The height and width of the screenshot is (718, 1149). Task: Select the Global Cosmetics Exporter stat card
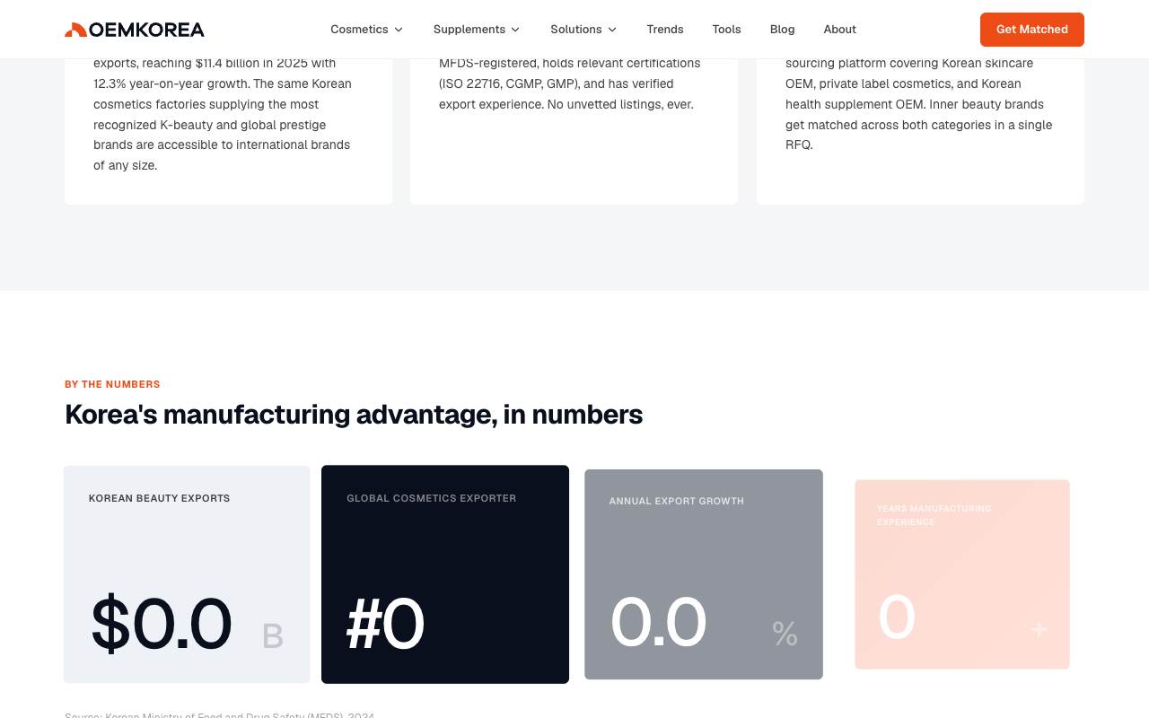(445, 574)
